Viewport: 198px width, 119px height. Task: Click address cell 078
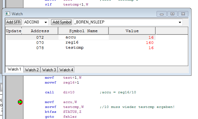pyautogui.click(x=40, y=48)
